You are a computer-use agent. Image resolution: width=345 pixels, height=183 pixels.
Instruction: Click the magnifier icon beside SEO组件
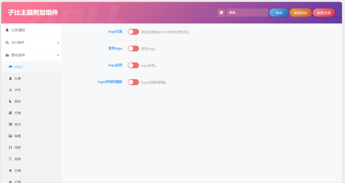[7, 43]
